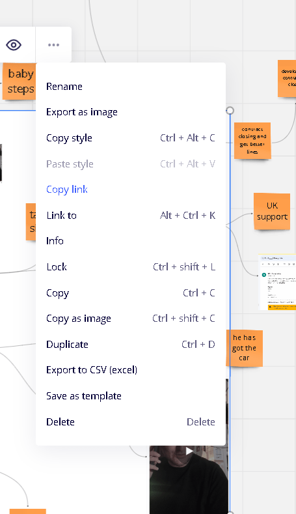Click the frame's top corner resize handle
Image resolution: width=296 pixels, height=514 pixels.
click(230, 110)
